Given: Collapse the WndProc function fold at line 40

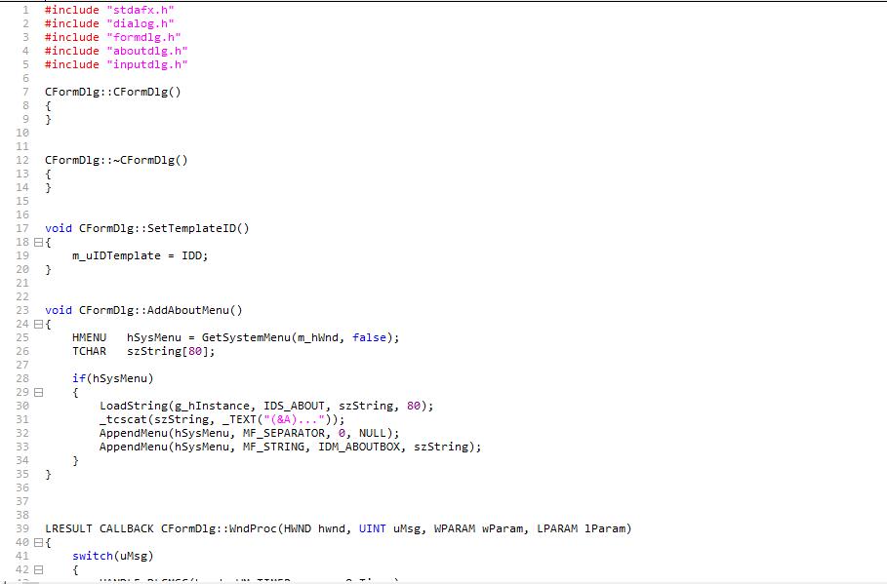Looking at the screenshot, I should point(38,542).
